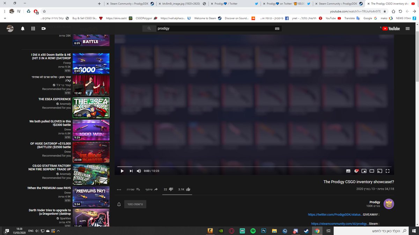Open Photoshop from taskbar
Viewport: 419px width, 235px height.
(x=264, y=231)
